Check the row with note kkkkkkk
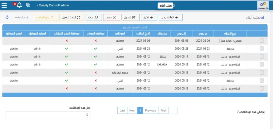Viewport: 273px width, 129px height. click(x=262, y=64)
